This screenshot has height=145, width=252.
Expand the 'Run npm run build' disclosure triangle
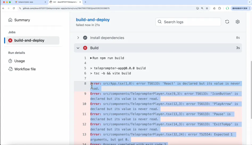pyautogui.click(x=91, y=58)
